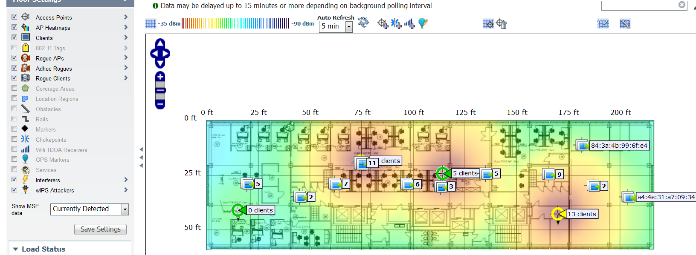Select the green AP with 5 clients
Viewport: 696px width, 255px height.
[443, 173]
